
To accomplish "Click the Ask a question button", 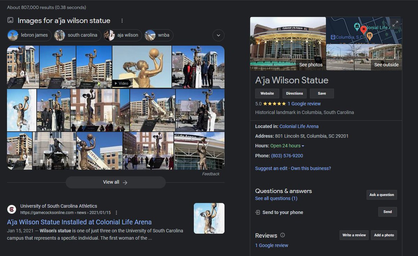I will (381, 195).
